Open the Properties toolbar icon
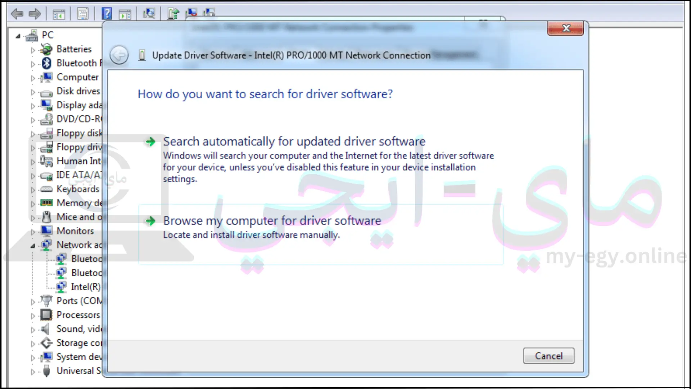 point(82,14)
